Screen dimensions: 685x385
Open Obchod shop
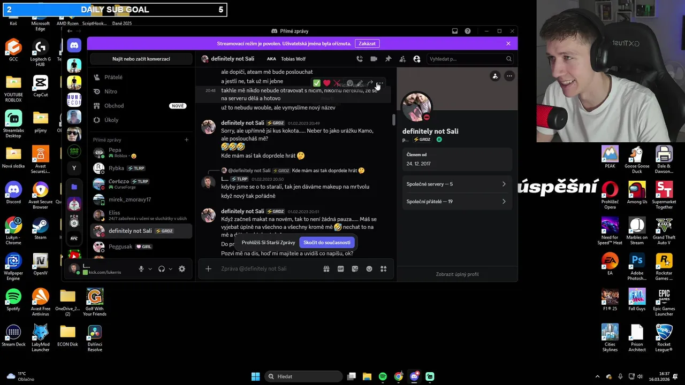[141, 106]
